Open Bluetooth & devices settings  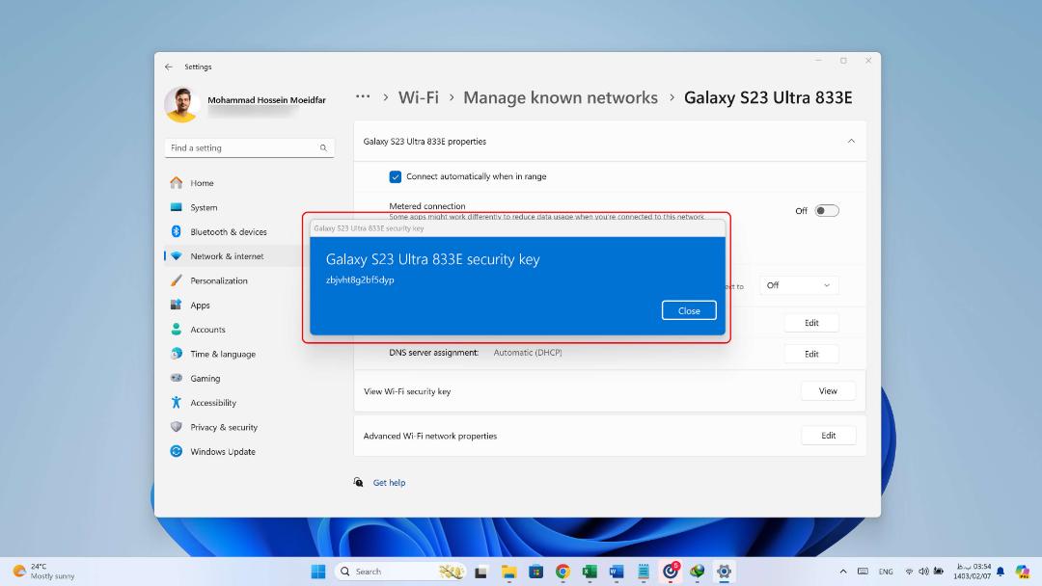pos(228,231)
